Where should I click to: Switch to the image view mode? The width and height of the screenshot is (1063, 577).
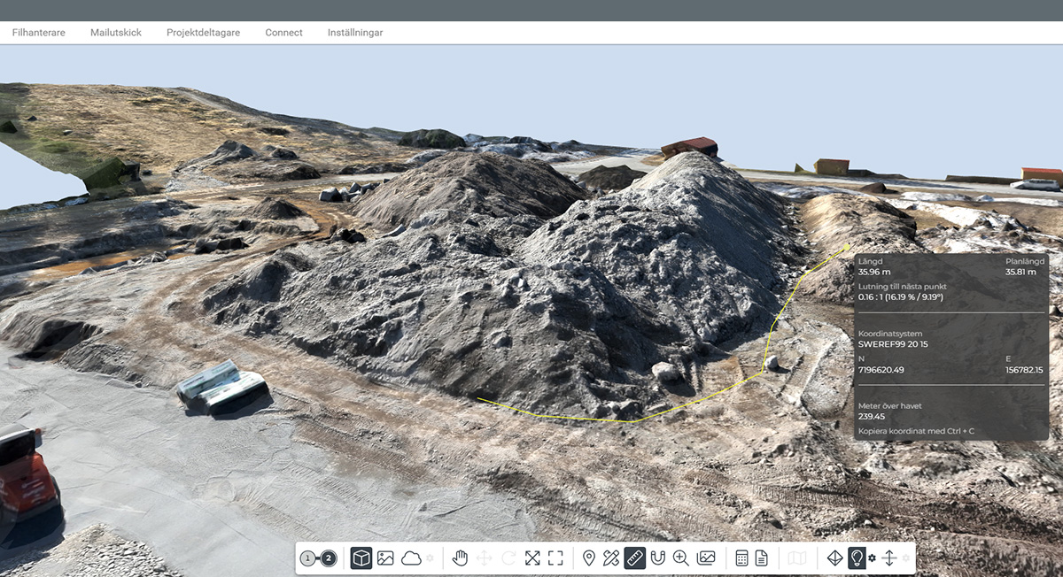(x=385, y=558)
